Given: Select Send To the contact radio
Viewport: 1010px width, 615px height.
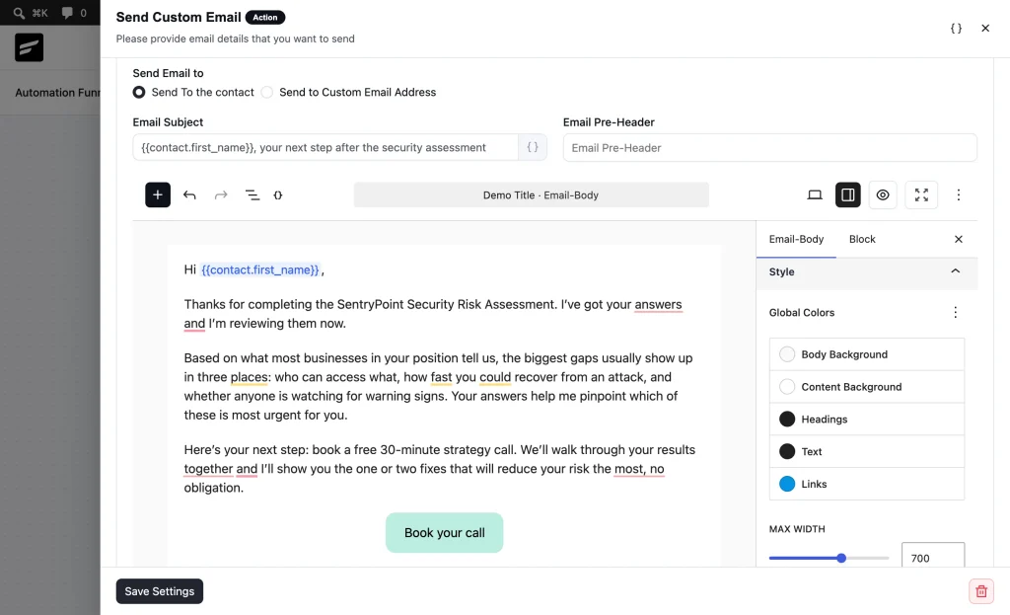Looking at the screenshot, I should tap(138, 92).
